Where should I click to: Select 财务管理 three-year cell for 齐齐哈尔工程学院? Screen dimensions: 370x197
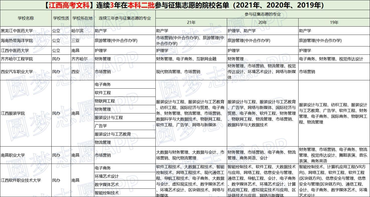[x=125, y=59]
